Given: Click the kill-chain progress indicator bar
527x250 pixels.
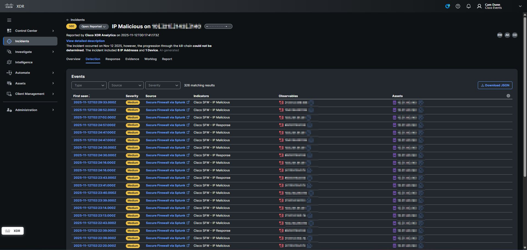Looking at the screenshot, I should [218, 27].
